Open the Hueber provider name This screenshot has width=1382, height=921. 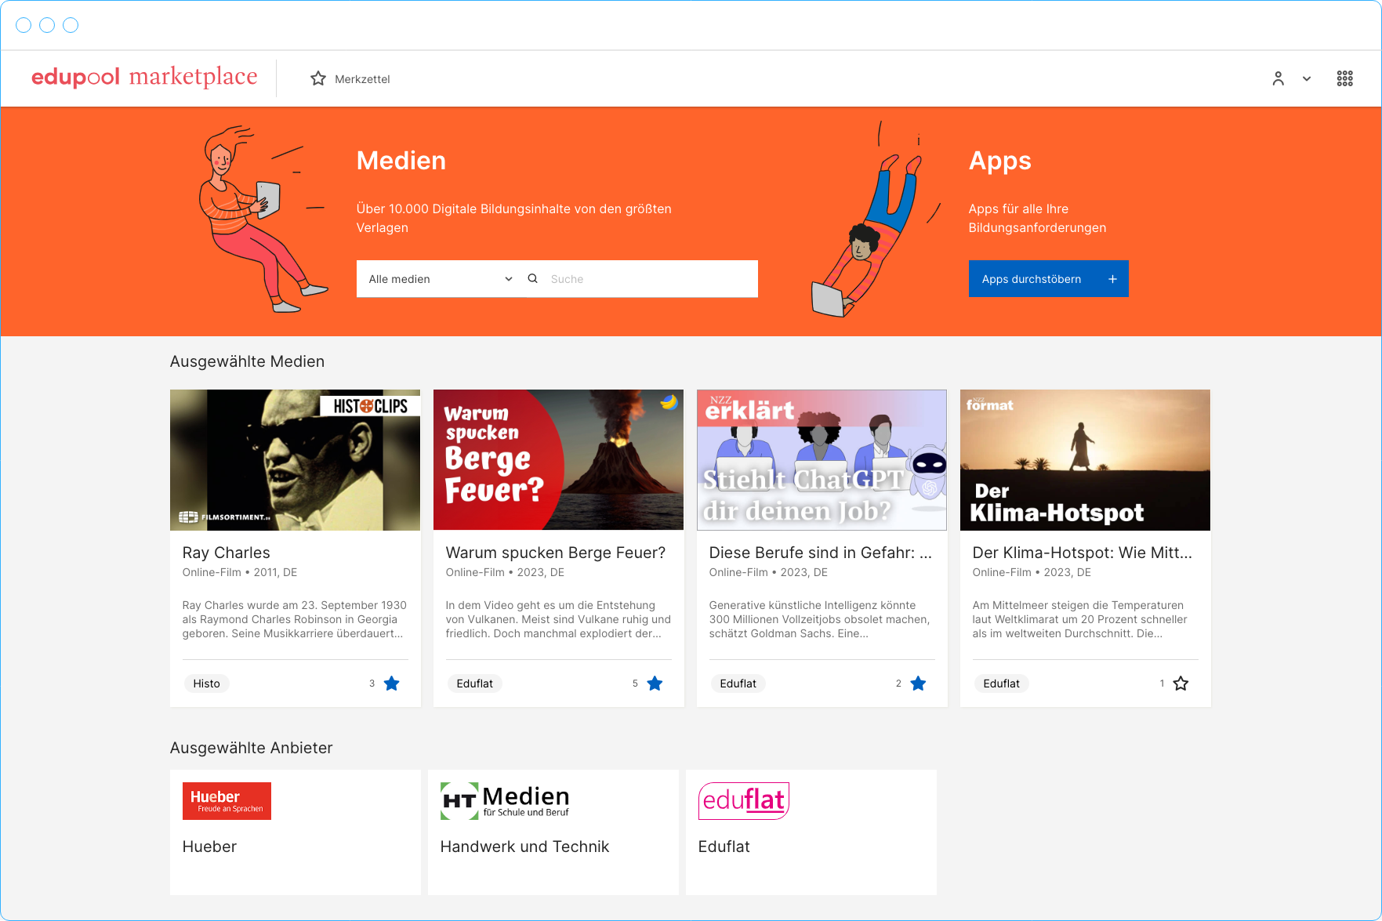pos(209,847)
